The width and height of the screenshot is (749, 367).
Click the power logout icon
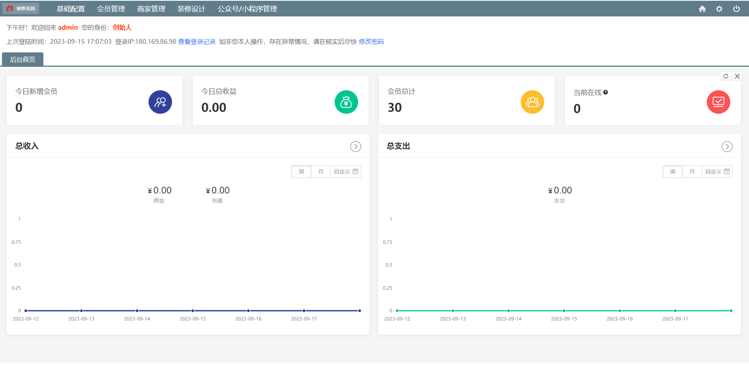tap(736, 9)
